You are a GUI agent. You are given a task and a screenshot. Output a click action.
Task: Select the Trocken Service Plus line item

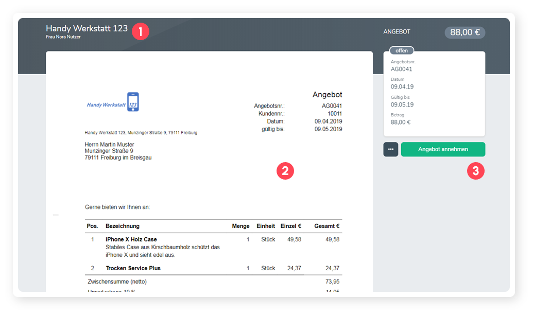[133, 268]
